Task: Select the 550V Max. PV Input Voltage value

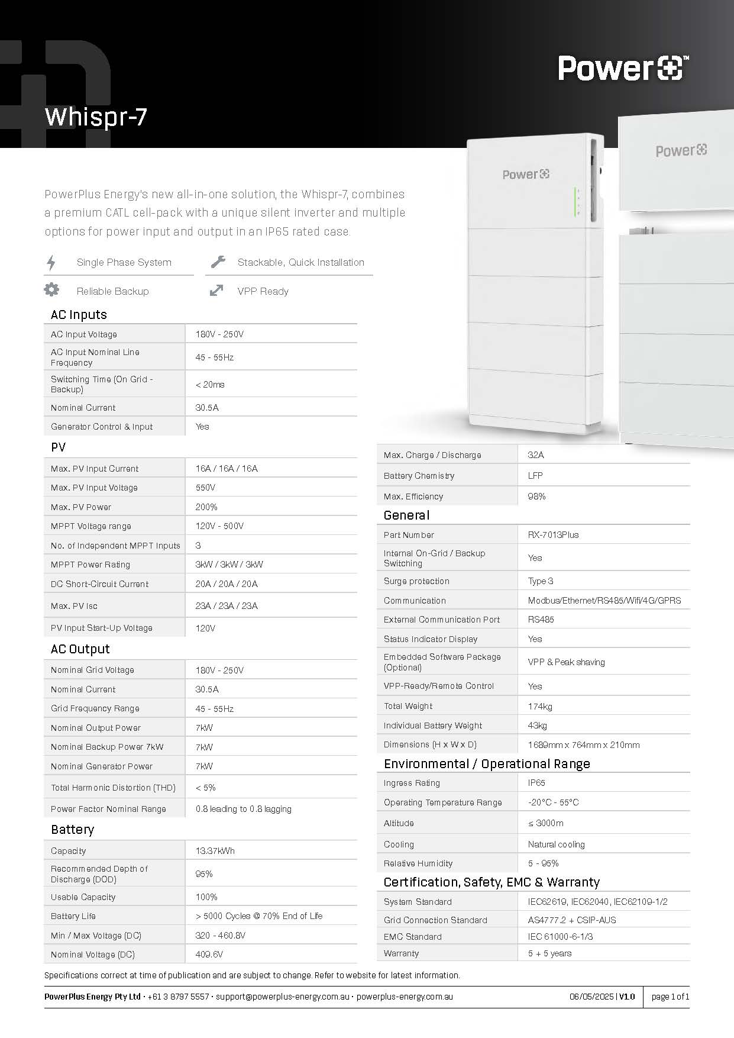Action: click(x=205, y=488)
